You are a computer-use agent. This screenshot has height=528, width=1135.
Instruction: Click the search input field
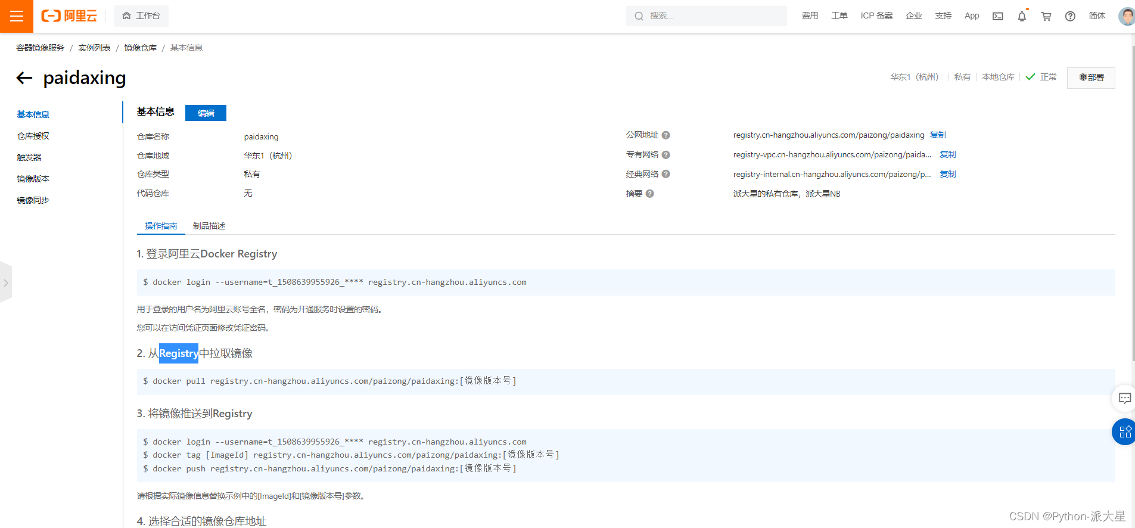click(x=707, y=16)
